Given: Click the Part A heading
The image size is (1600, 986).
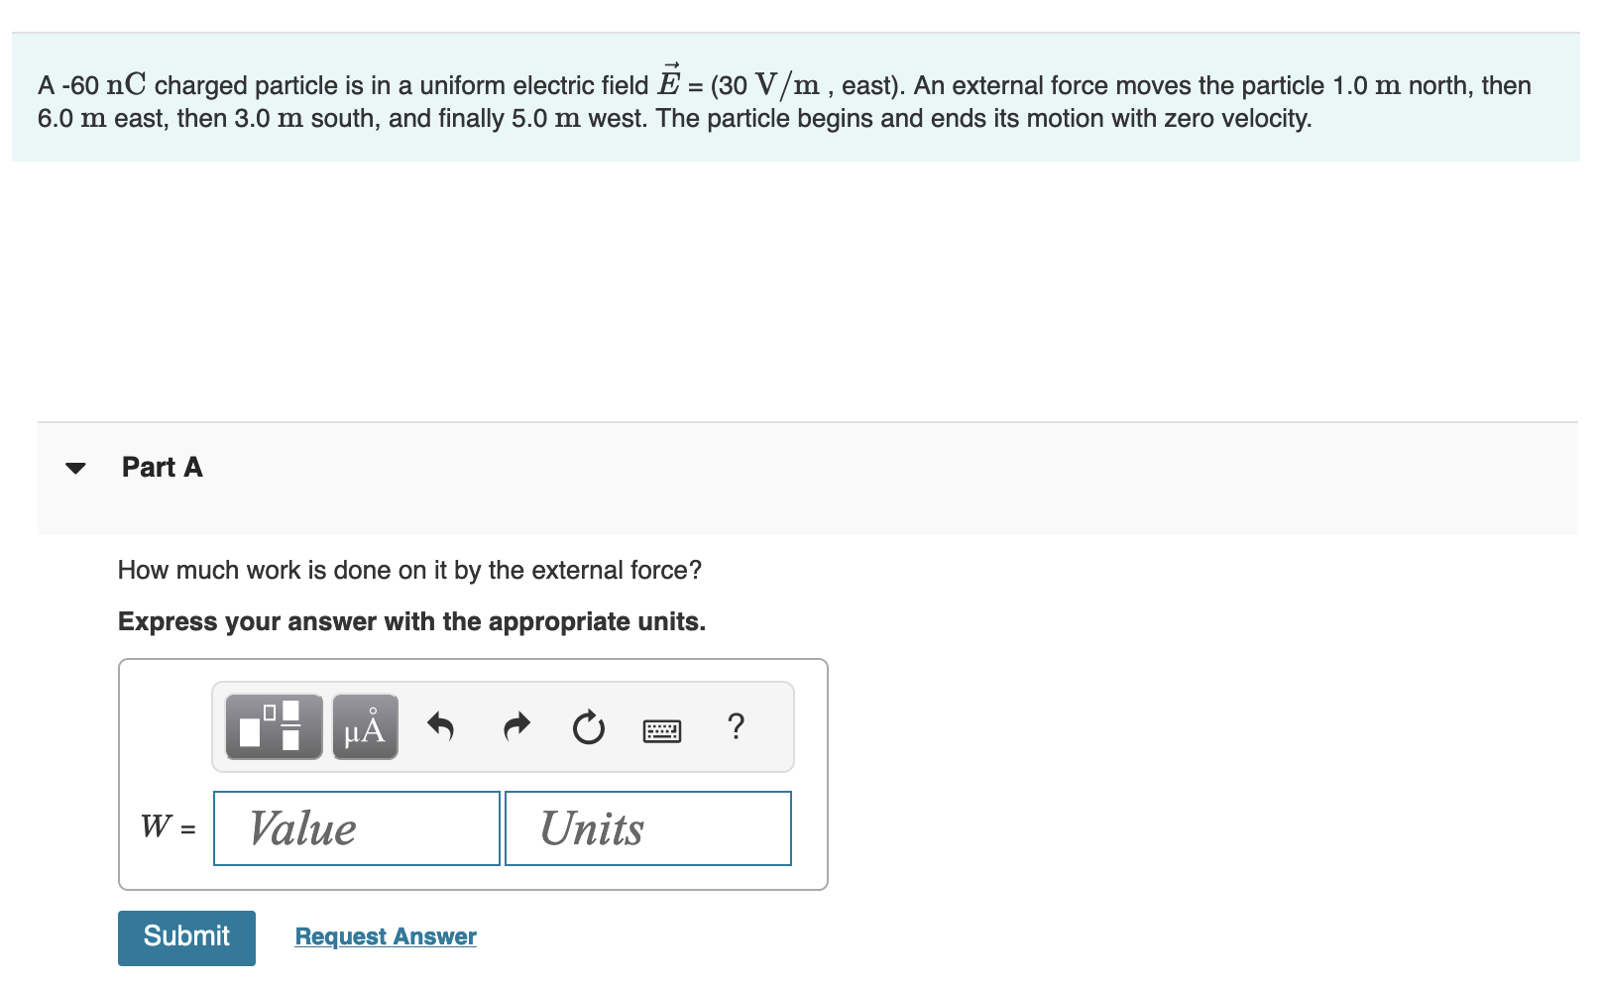Looking at the screenshot, I should pyautogui.click(x=162, y=467).
